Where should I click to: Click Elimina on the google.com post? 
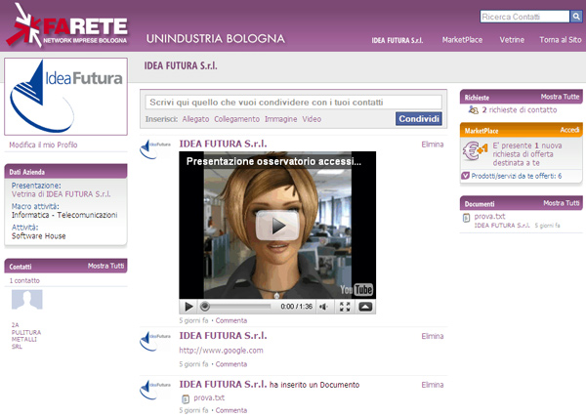(433, 336)
